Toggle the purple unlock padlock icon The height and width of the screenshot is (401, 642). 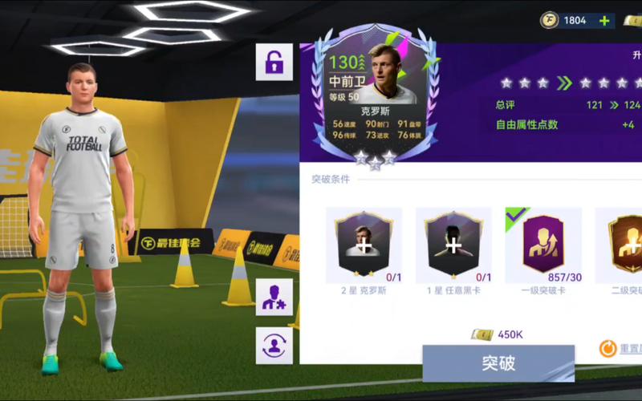point(274,62)
